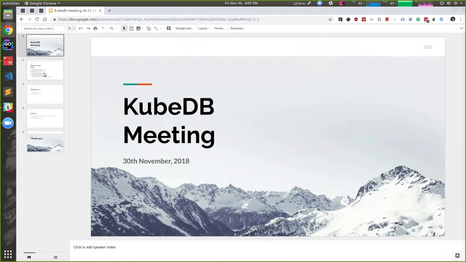
Task: Open the Theme... panel
Action: pyautogui.click(x=220, y=28)
